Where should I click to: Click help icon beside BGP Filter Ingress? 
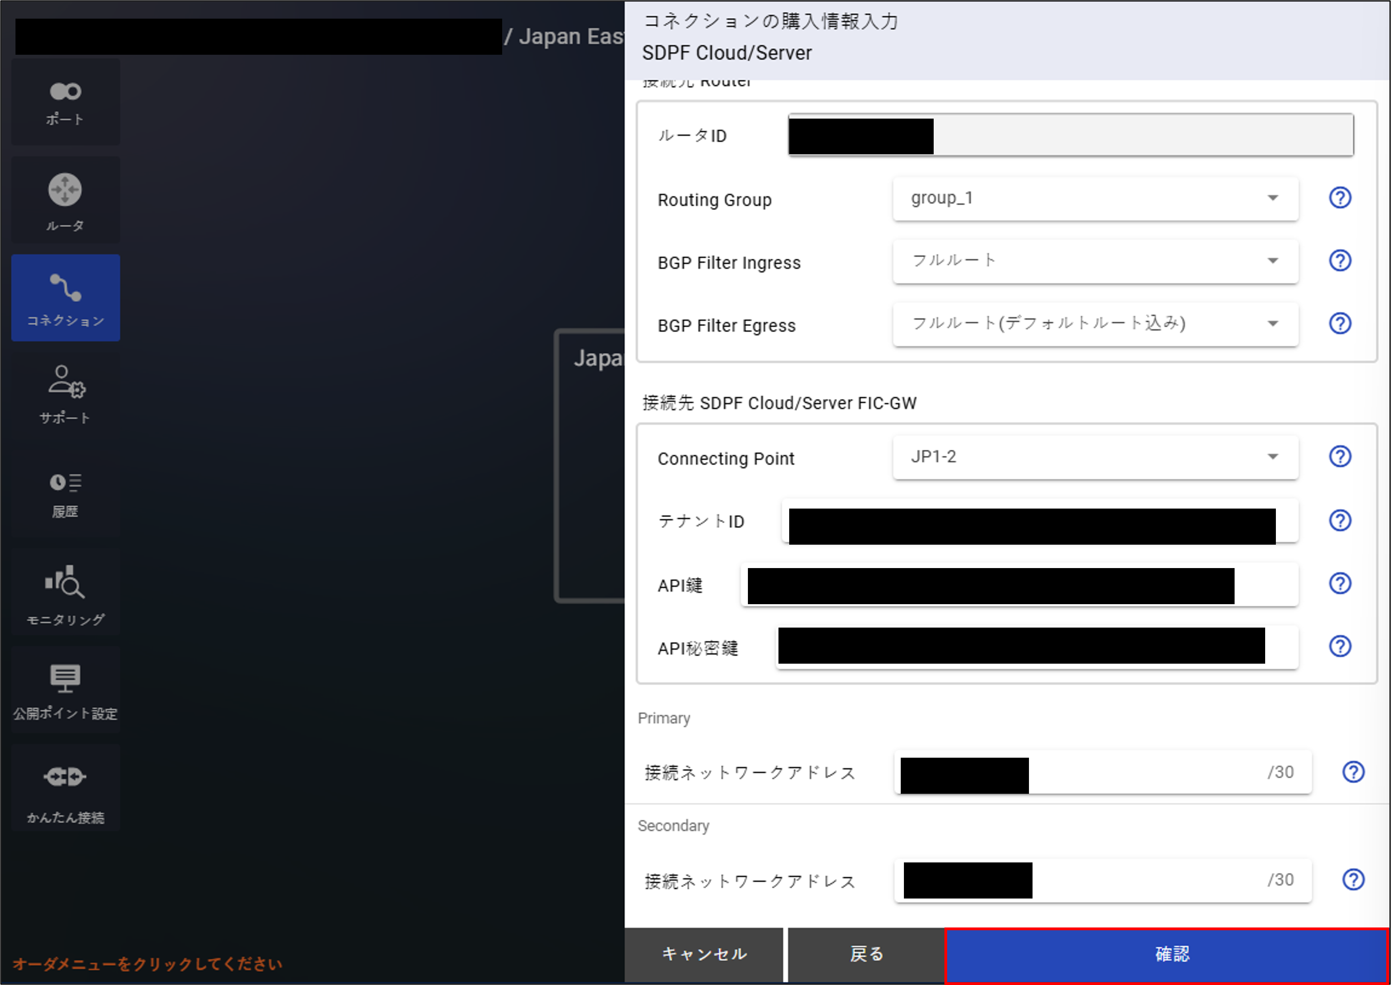pos(1340,261)
